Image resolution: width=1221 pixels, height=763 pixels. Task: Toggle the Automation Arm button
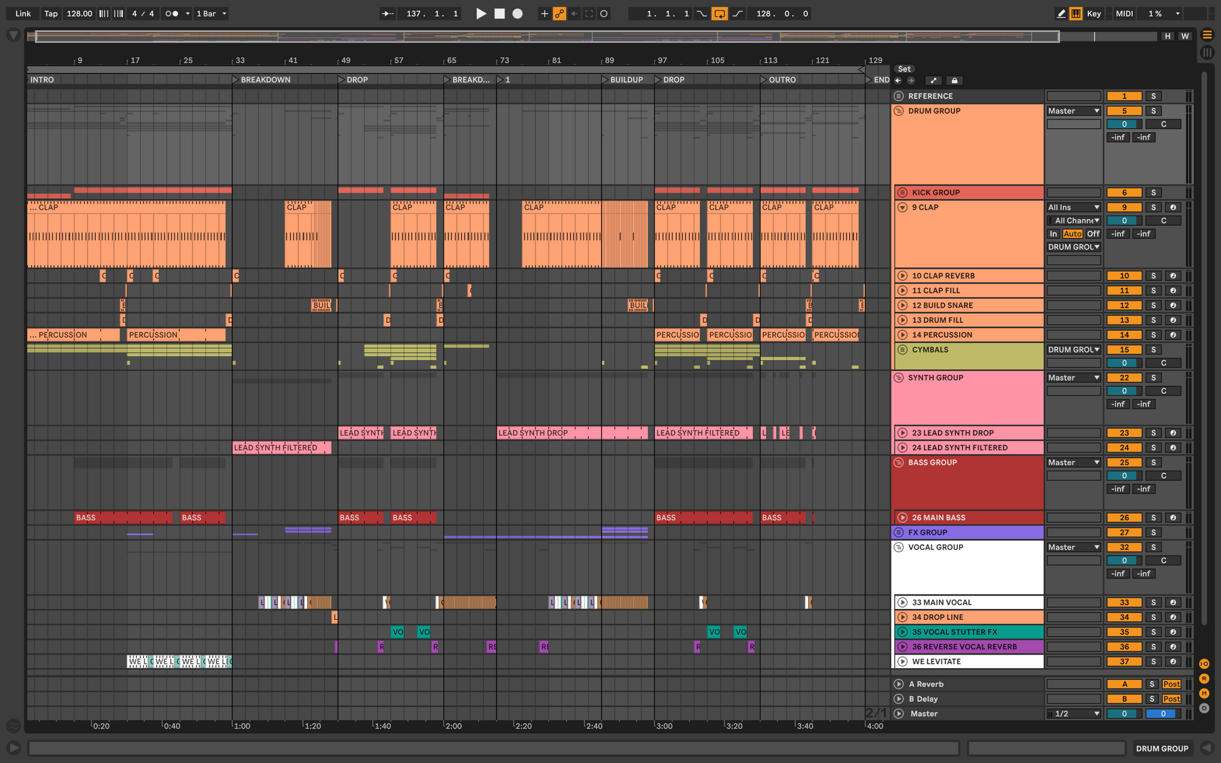pos(560,14)
